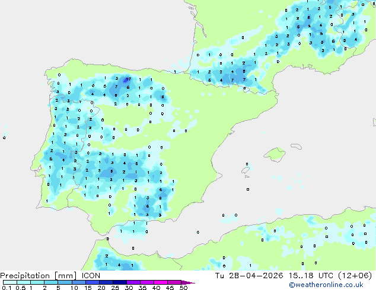Click the purple swatch between 30 and 35
Screen dimensions: 376x290
click(133, 282)
